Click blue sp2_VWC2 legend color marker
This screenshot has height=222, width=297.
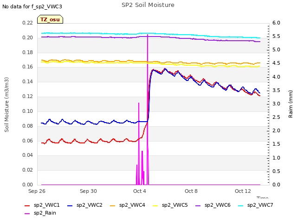pos(70,206)
